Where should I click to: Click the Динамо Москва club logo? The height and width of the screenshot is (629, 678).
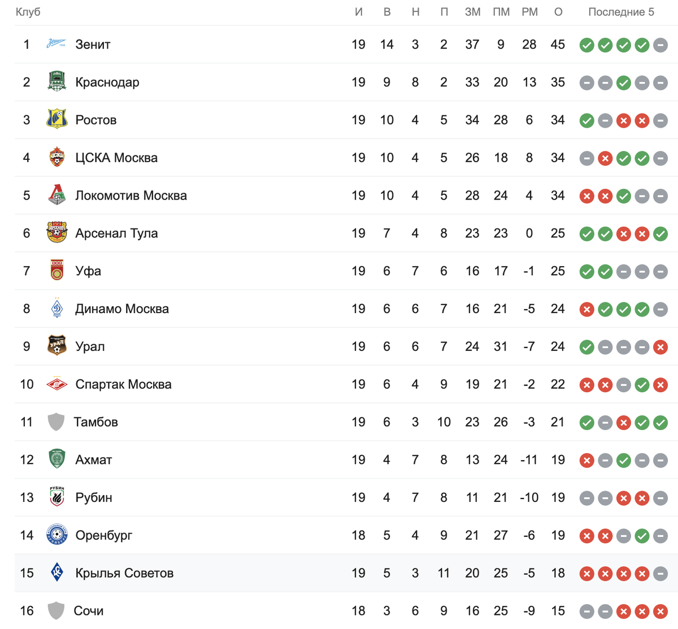56,308
